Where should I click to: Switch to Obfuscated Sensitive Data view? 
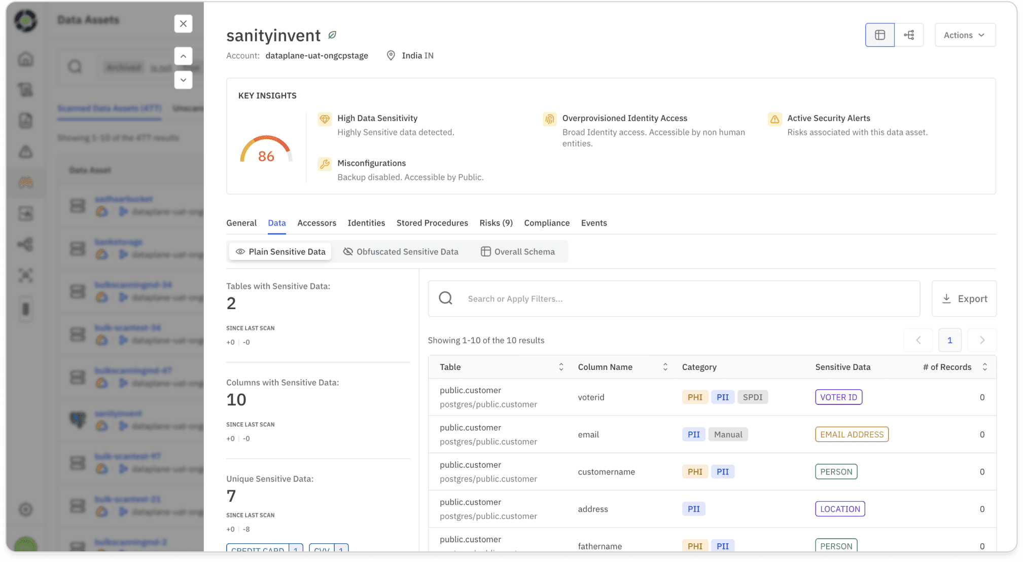pos(401,252)
